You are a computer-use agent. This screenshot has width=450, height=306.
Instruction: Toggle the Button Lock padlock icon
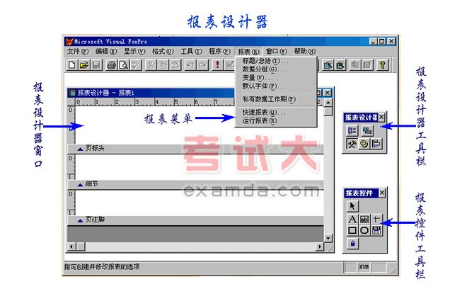352,244
